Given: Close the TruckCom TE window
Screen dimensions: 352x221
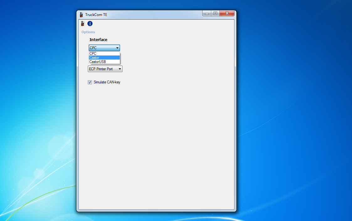Looking at the screenshot, I should click(227, 13).
